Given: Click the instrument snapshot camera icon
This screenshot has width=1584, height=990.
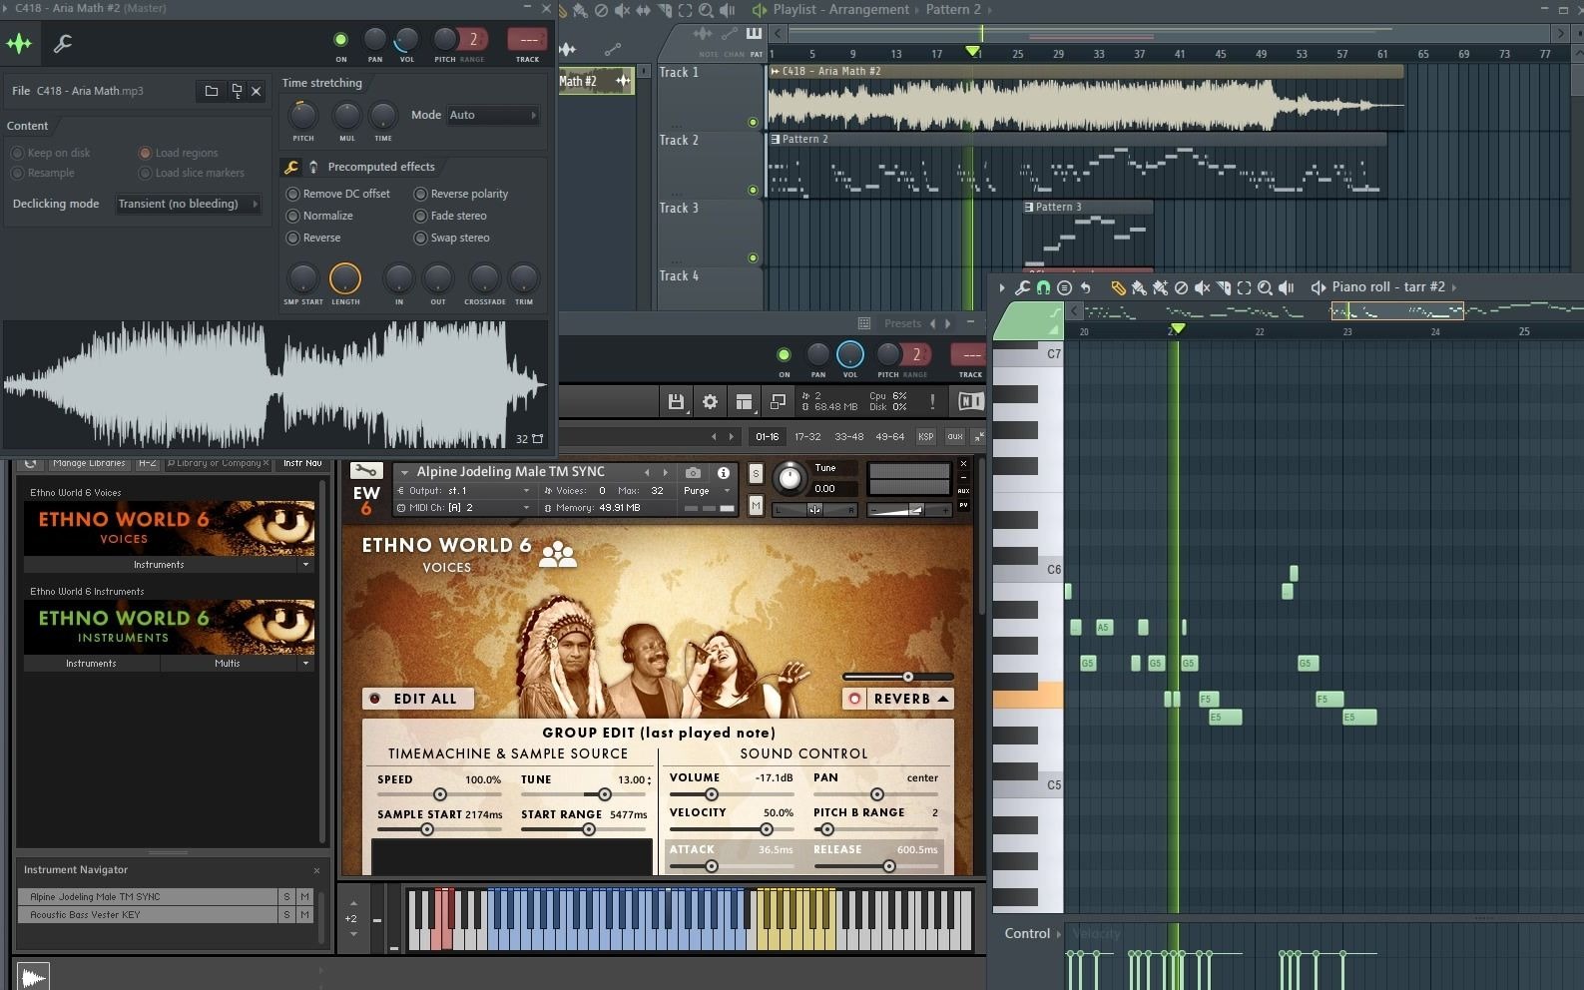Looking at the screenshot, I should pyautogui.click(x=693, y=472).
